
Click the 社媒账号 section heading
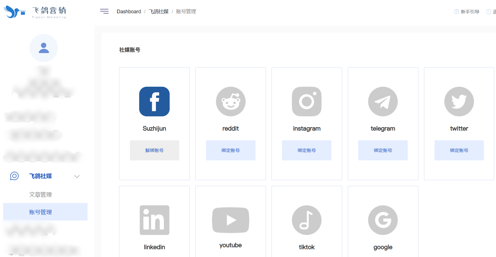point(130,50)
